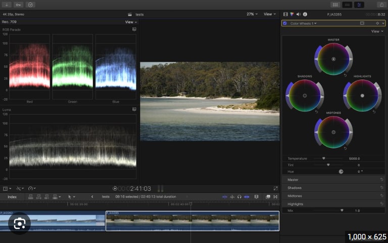Click the Temperature slider handle
Viewport: 388px width, 243px height.
pos(323,158)
